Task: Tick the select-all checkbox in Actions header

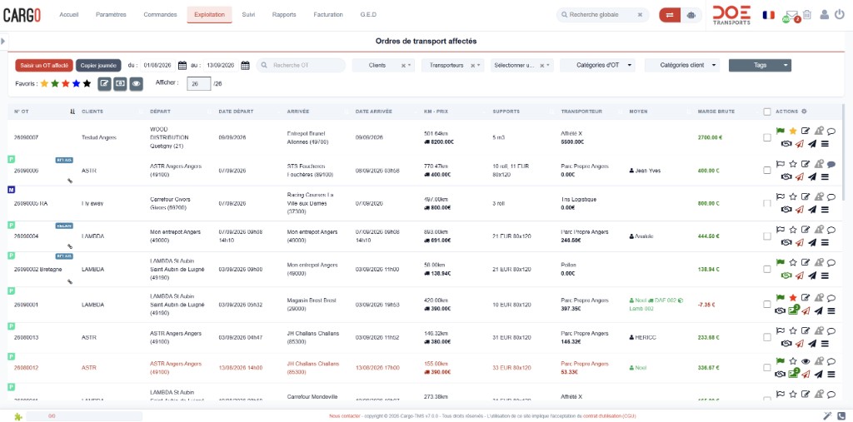Action: tap(767, 112)
